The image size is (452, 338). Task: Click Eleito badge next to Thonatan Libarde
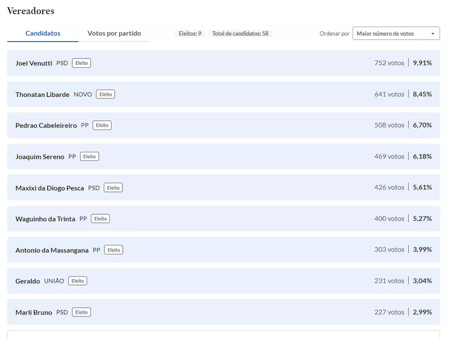[x=105, y=94]
